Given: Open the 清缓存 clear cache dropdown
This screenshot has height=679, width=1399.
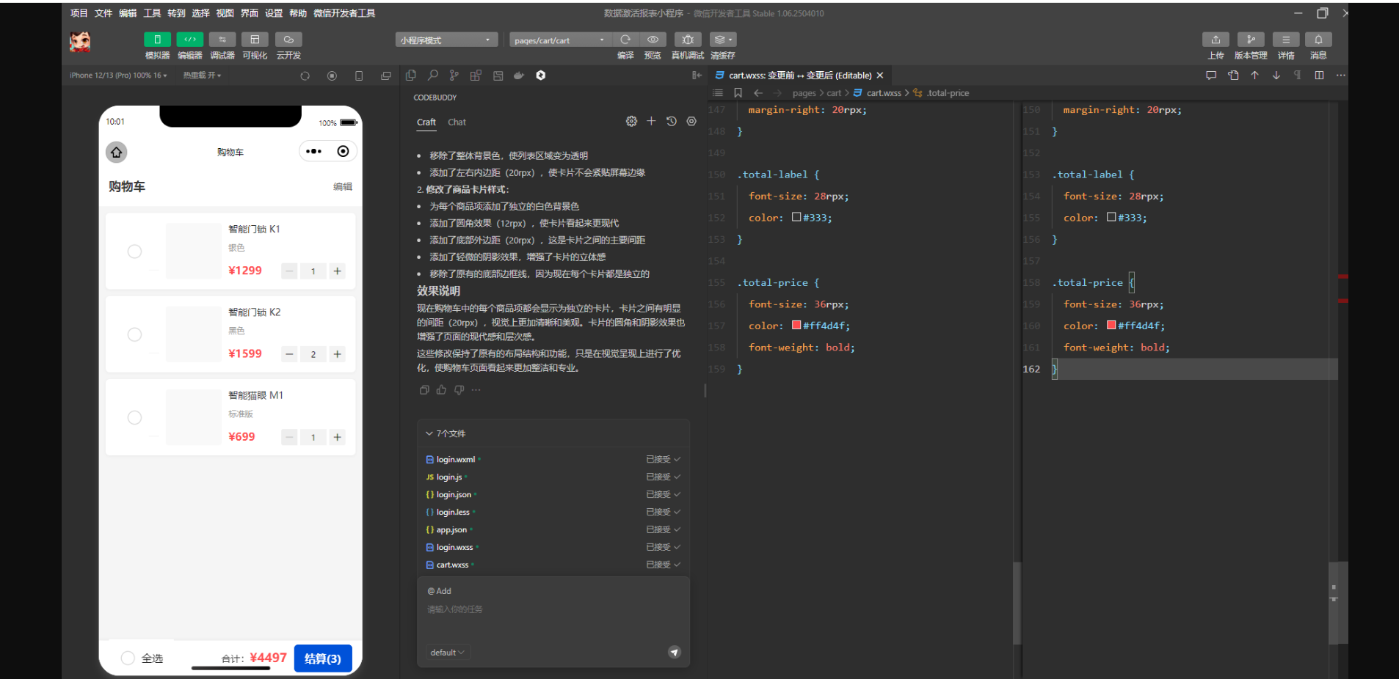Looking at the screenshot, I should point(723,40).
